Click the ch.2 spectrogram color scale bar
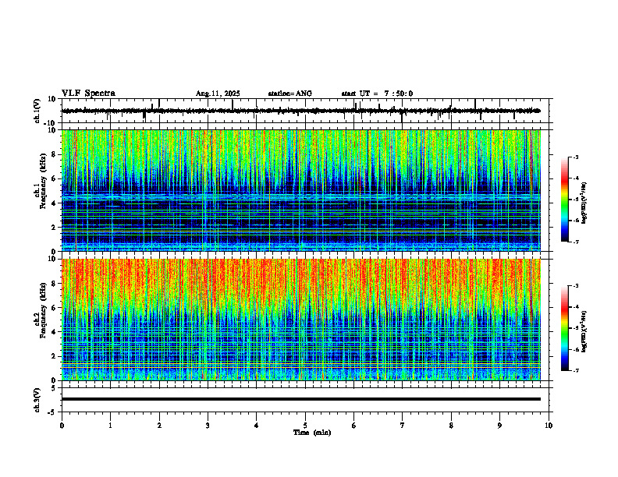This screenshot has height=477, width=618. (565, 328)
